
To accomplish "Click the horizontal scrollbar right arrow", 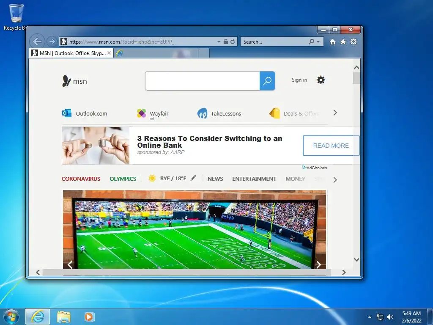I will 344,272.
